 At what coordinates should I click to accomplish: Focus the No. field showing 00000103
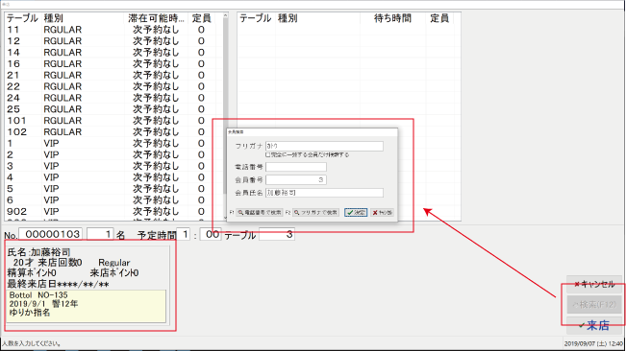[51, 234]
